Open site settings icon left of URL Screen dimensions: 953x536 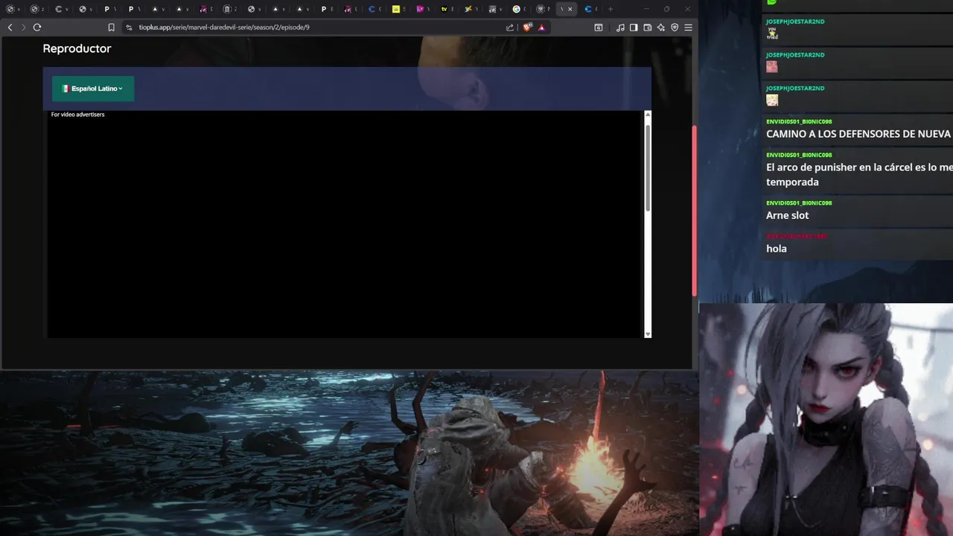(x=129, y=28)
